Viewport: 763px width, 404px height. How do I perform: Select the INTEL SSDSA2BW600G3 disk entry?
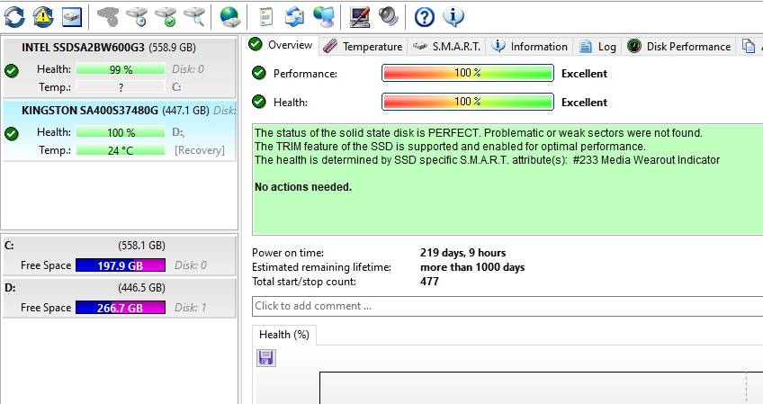pos(119,67)
